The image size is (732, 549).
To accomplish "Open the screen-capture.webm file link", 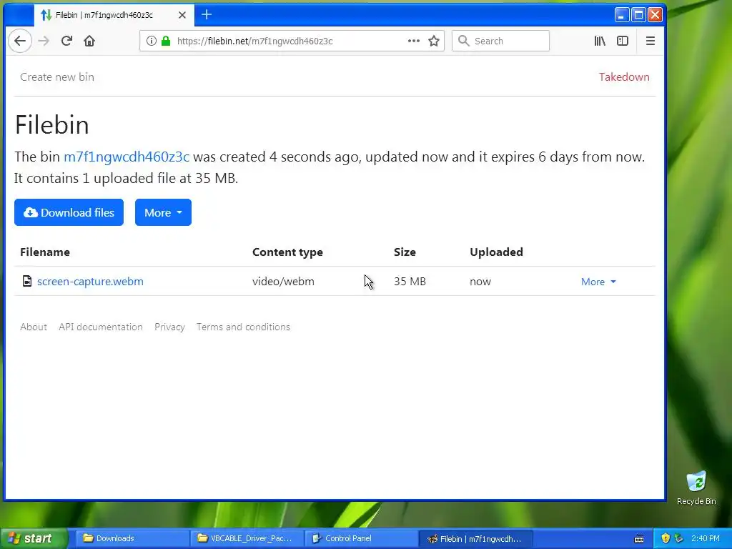I will coord(90,282).
